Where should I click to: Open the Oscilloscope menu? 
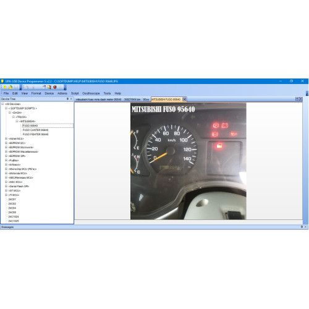91,93
